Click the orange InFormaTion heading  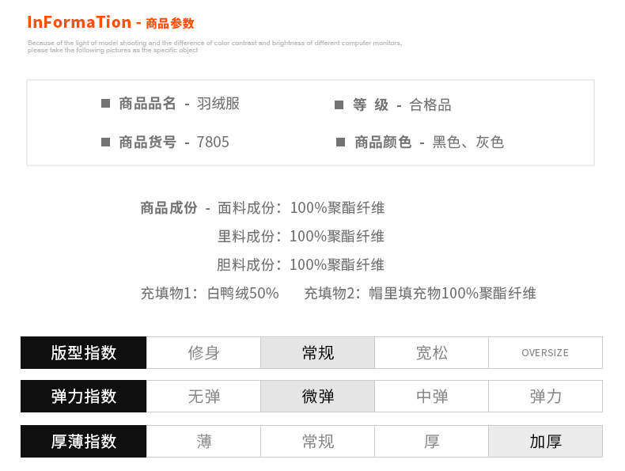pyautogui.click(x=79, y=22)
